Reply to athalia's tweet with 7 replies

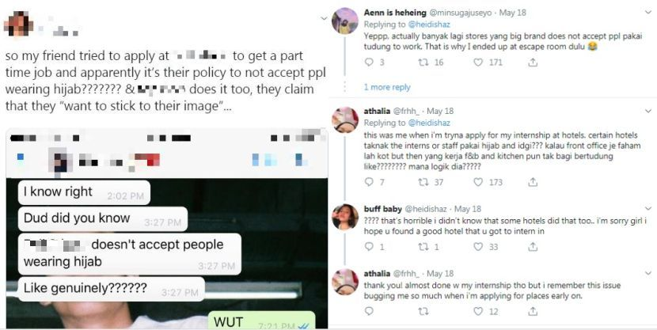coord(369,182)
